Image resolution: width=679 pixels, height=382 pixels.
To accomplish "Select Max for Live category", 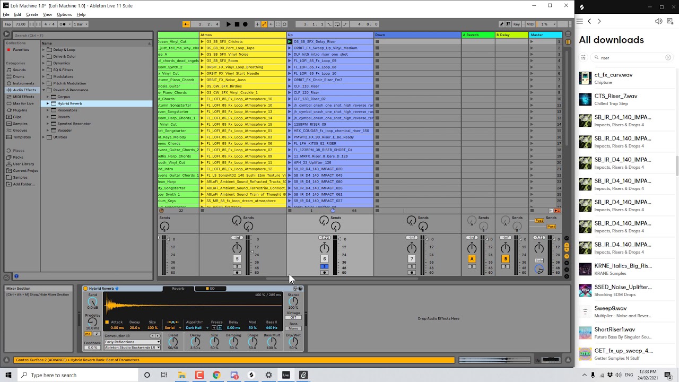I will (23, 103).
